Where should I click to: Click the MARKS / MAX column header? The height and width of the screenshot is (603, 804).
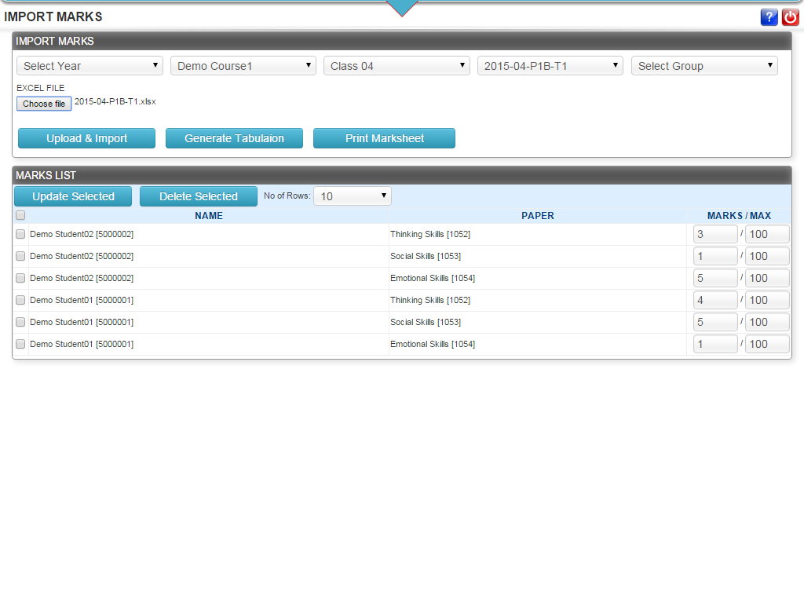pyautogui.click(x=739, y=216)
